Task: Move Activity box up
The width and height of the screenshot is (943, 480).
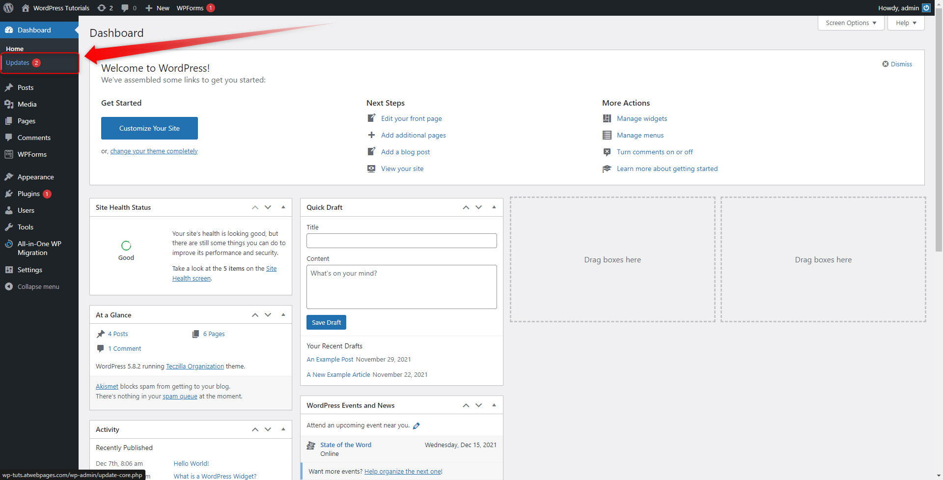Action: pyautogui.click(x=255, y=429)
